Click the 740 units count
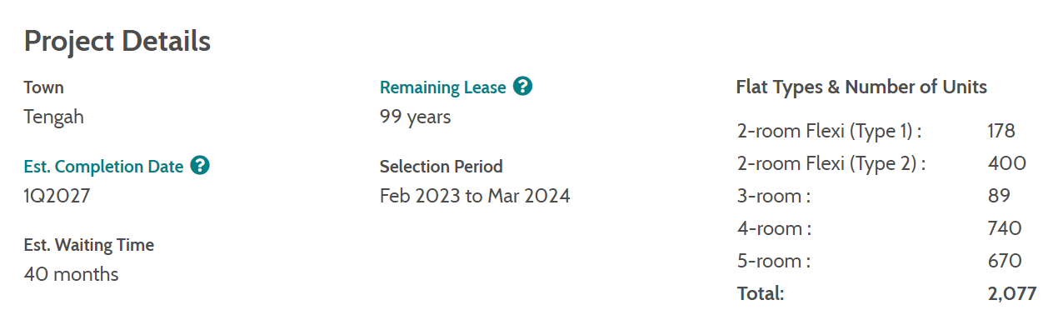Viewport: 1053px width, 320px height. (1005, 229)
